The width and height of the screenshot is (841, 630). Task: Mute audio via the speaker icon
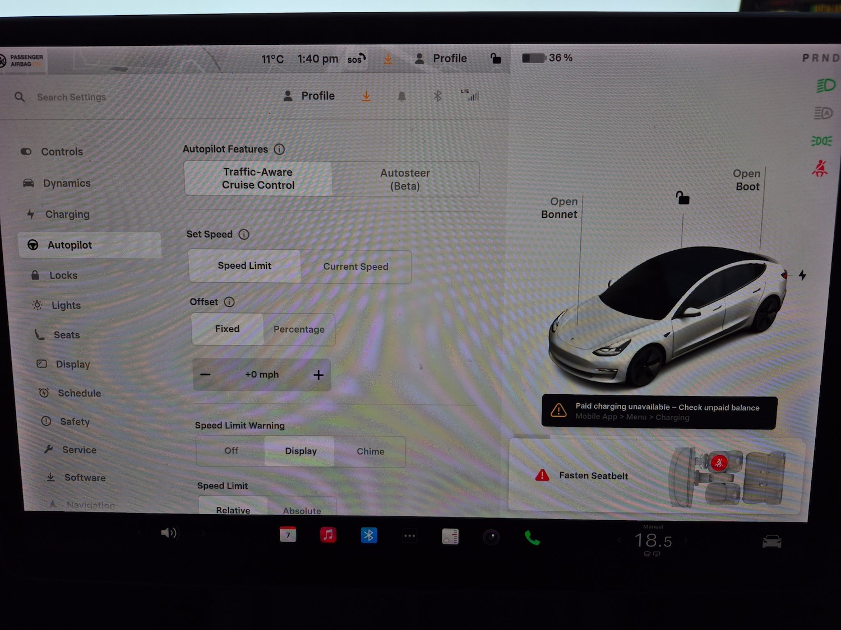169,533
